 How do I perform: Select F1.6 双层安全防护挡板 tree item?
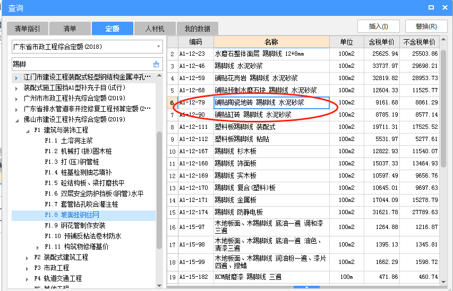[x=94, y=193]
